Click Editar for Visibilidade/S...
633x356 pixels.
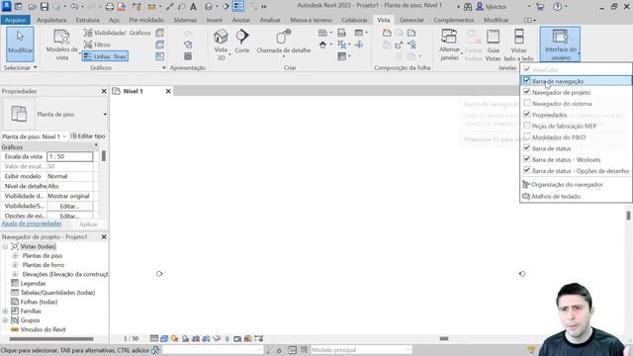coord(70,207)
